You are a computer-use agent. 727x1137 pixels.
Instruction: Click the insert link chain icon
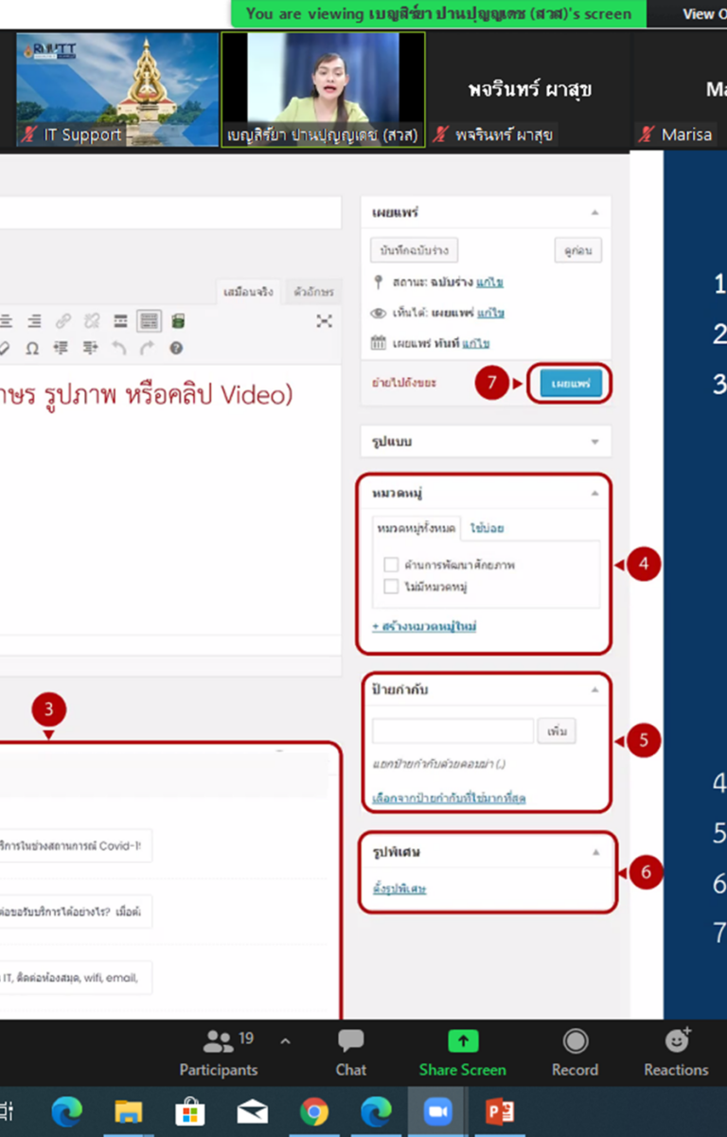point(62,322)
